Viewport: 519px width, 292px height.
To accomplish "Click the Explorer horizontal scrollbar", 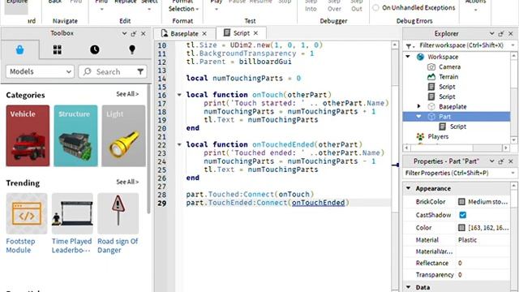I will tap(456, 148).
